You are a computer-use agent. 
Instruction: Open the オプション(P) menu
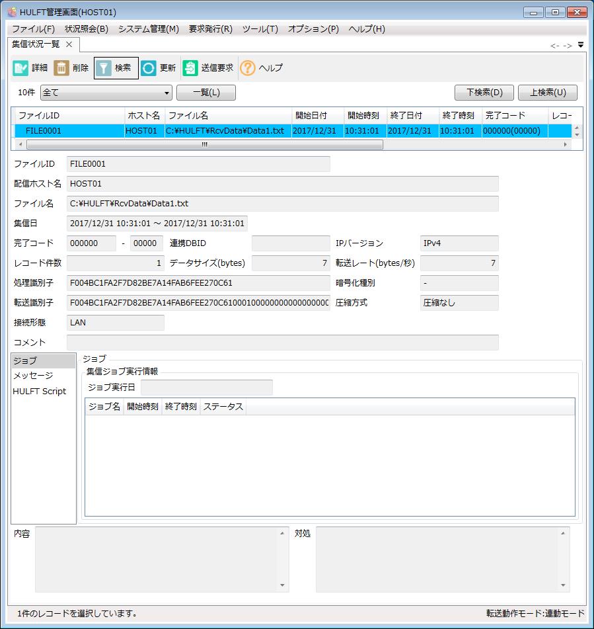pyautogui.click(x=313, y=29)
